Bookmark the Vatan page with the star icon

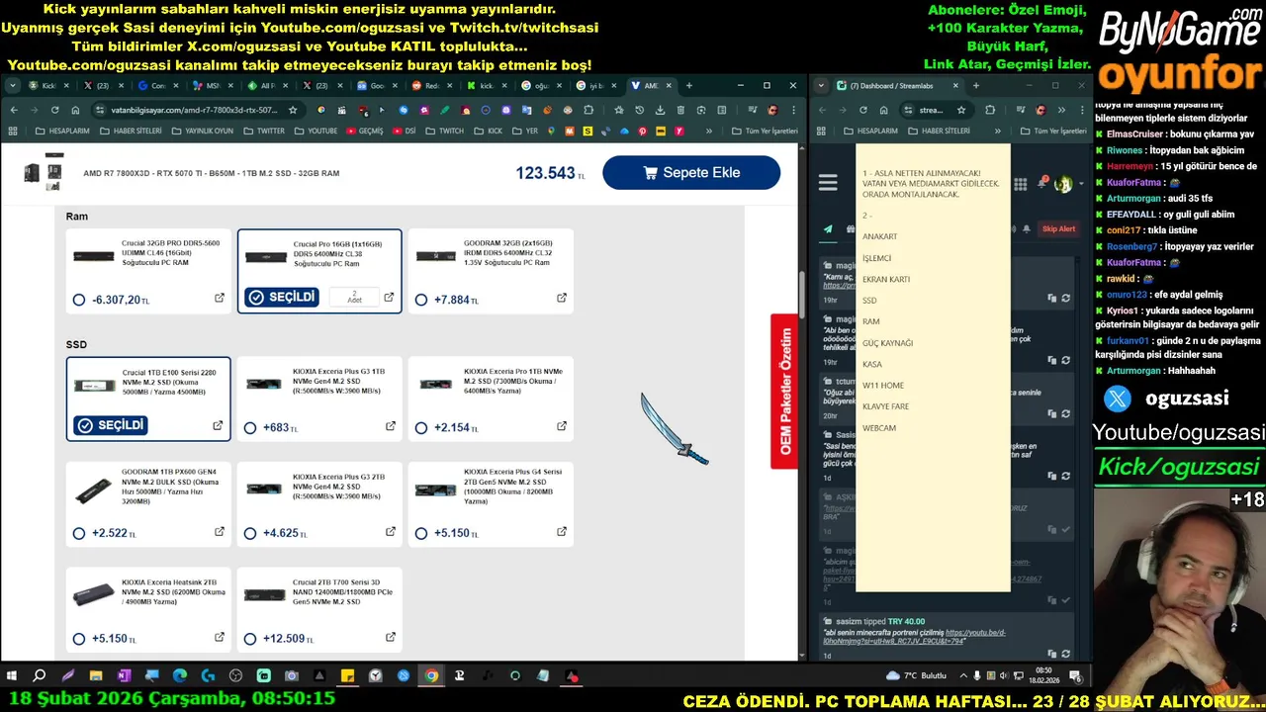(x=293, y=110)
